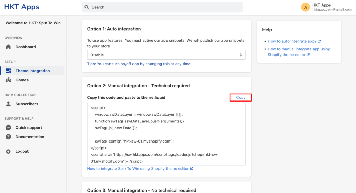Click the Dashboard home icon

click(x=8, y=47)
